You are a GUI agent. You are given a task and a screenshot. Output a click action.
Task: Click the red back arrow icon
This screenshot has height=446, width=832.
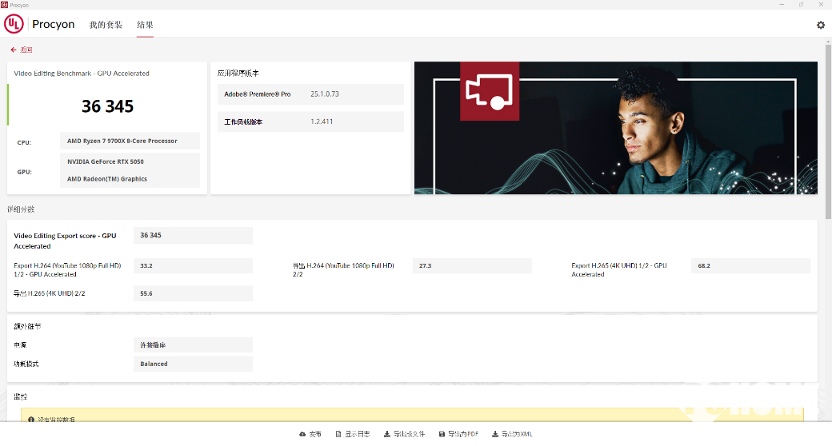[x=14, y=50]
